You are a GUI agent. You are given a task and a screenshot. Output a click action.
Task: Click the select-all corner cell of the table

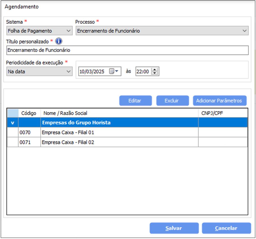coord(13,113)
